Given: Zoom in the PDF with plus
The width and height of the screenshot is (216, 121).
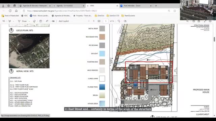Looking at the screenshot, I should click(x=94, y=21).
